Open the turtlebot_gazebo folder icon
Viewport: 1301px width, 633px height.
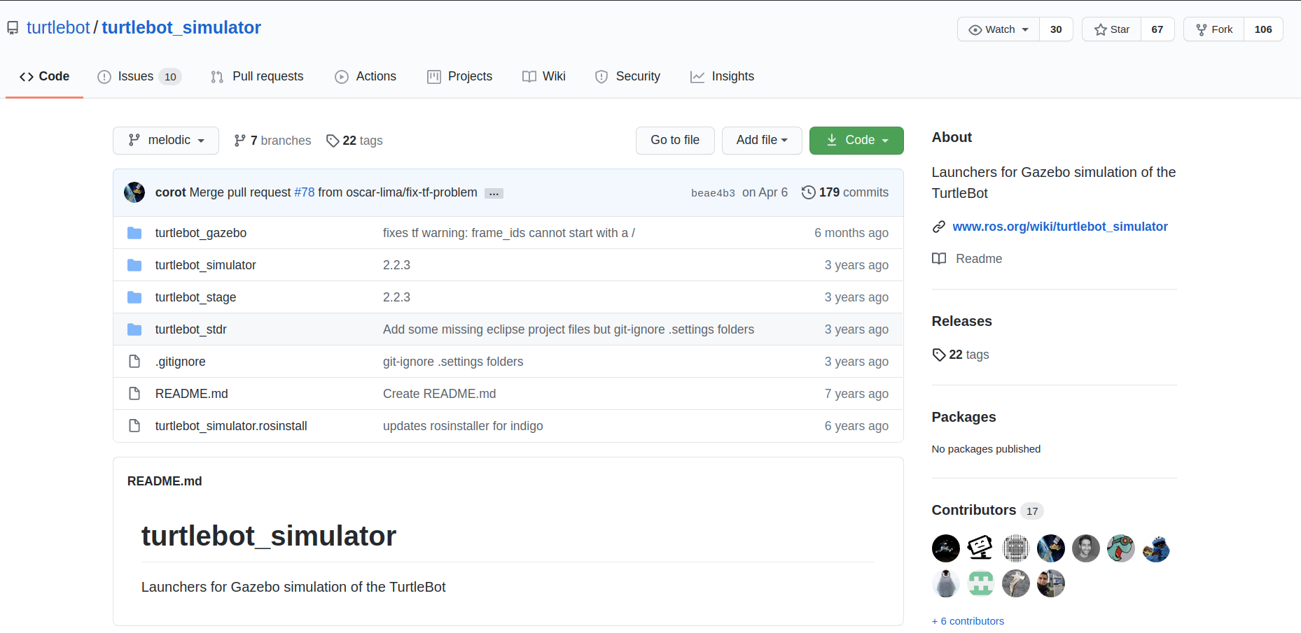134,233
